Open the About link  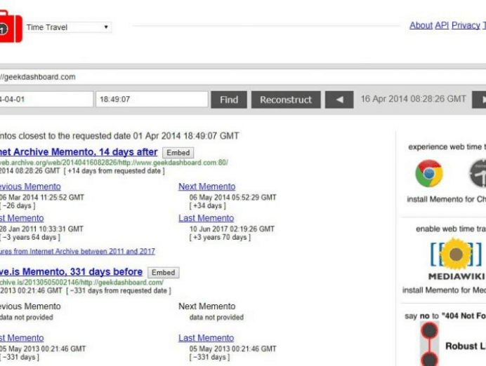421,25
